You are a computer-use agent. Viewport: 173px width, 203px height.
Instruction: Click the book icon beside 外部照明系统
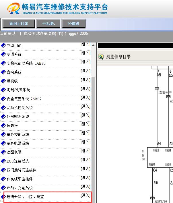point(3,117)
